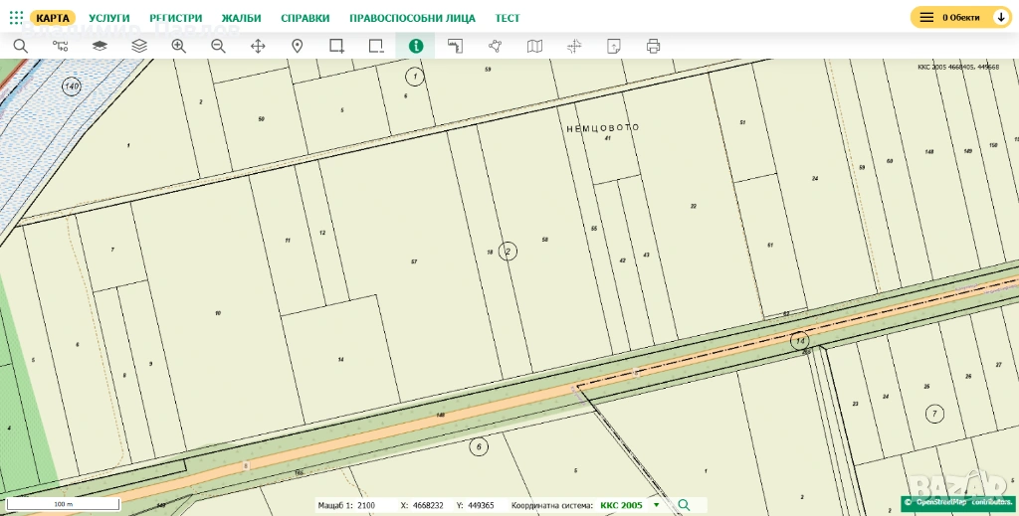Viewport: 1019px width, 516px height.
Task: Click the search magnifier tool in toolbar
Action: [x=20, y=46]
